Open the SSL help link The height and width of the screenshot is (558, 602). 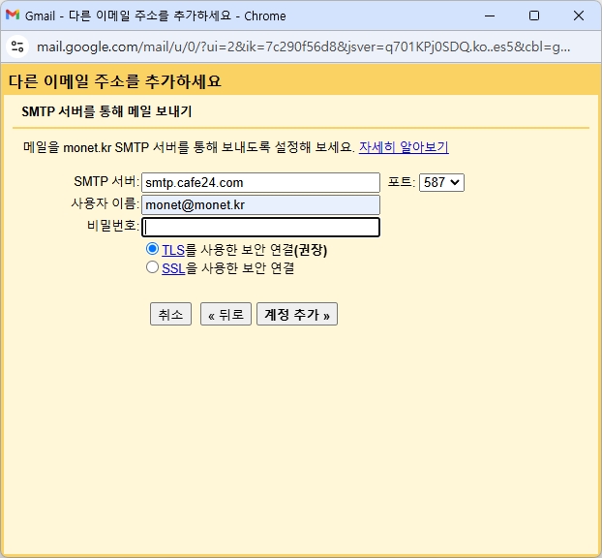tap(173, 268)
